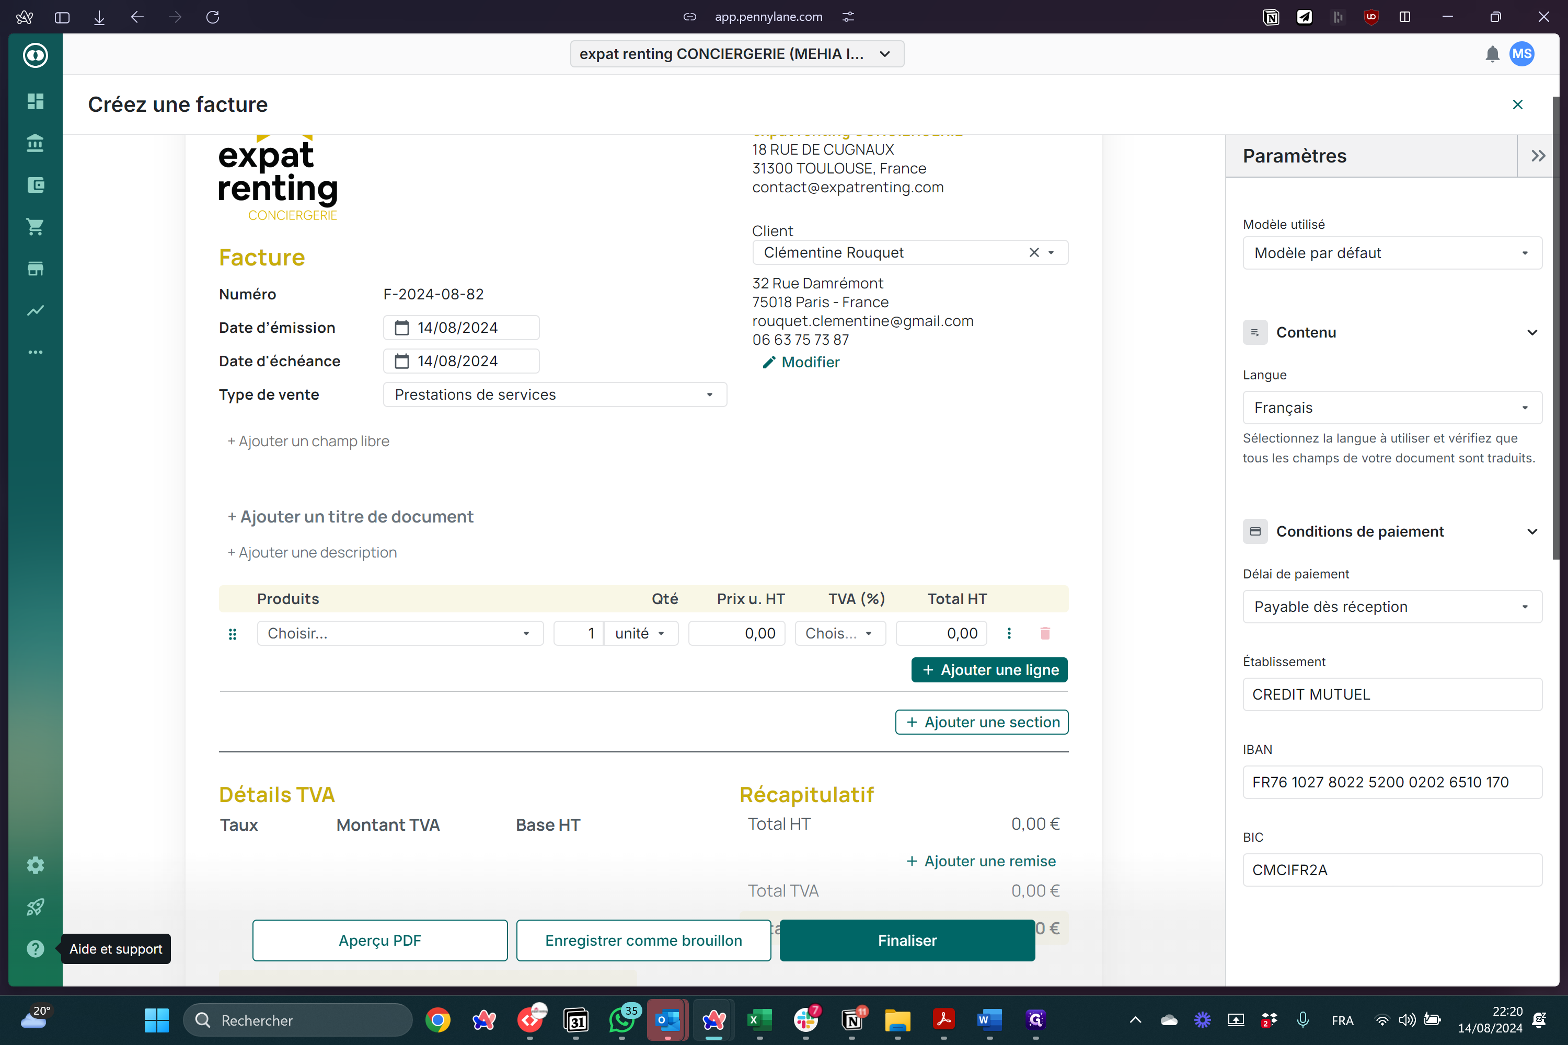The image size is (1568, 1045).
Task: Open the Produits Choisir... dropdown
Action: point(400,633)
